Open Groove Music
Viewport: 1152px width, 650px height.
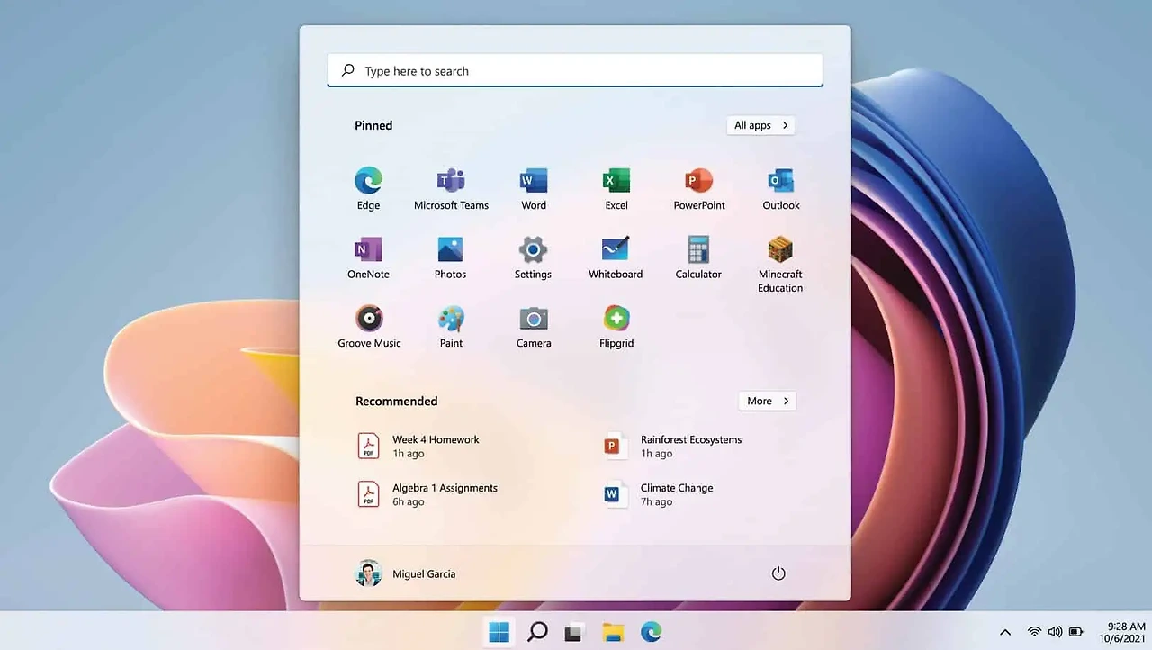[x=369, y=327]
